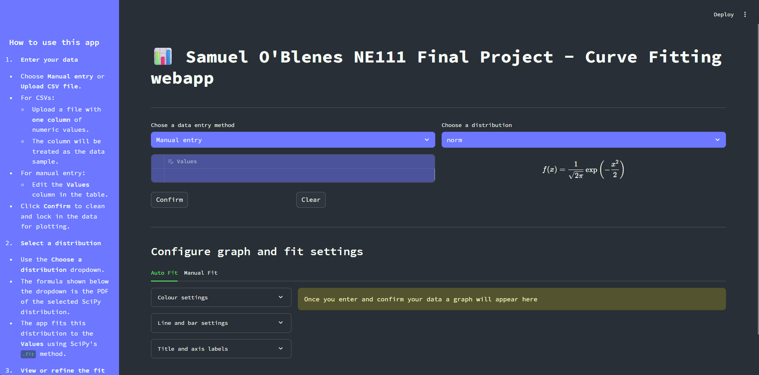Open the 'Chose a data entry method' dropdown
759x375 pixels.
pyautogui.click(x=292, y=140)
